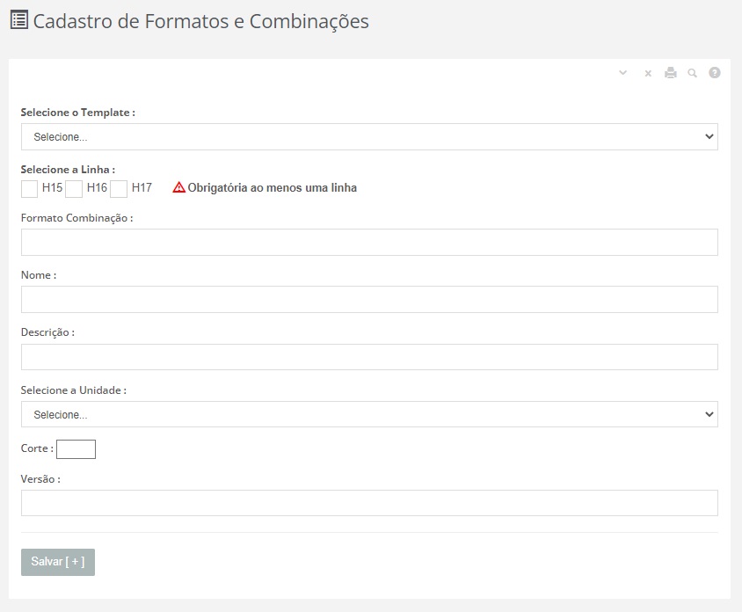This screenshot has width=742, height=612.
Task: Click into the Nome input field
Action: click(x=369, y=300)
